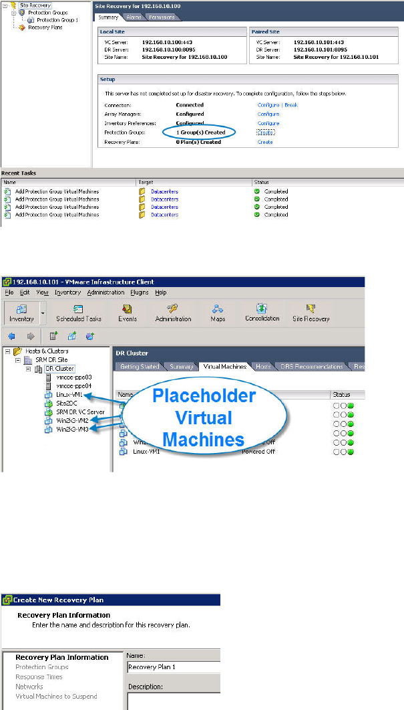Click the Break link beside Connection
Image resolution: width=404 pixels, height=710 pixels.
point(291,105)
